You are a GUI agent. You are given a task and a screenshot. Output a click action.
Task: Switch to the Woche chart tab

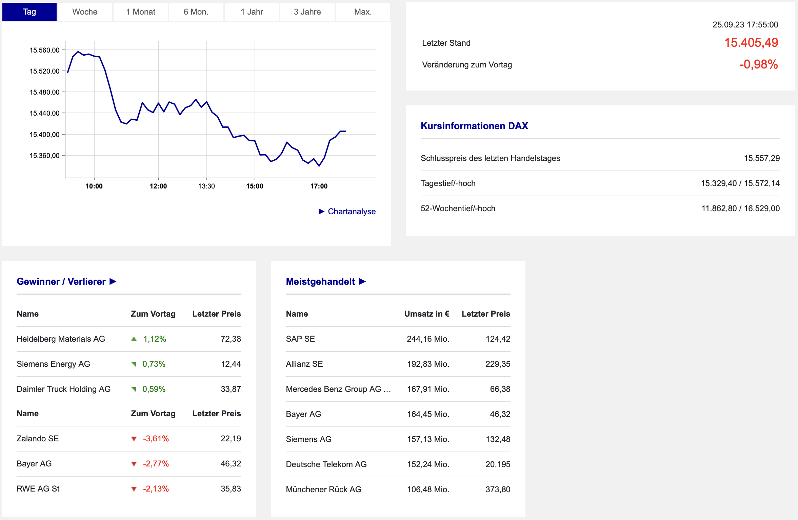[x=85, y=12]
